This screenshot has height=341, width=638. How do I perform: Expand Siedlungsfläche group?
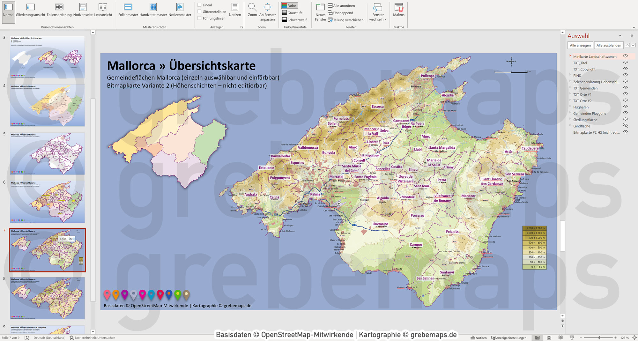pyautogui.click(x=570, y=119)
